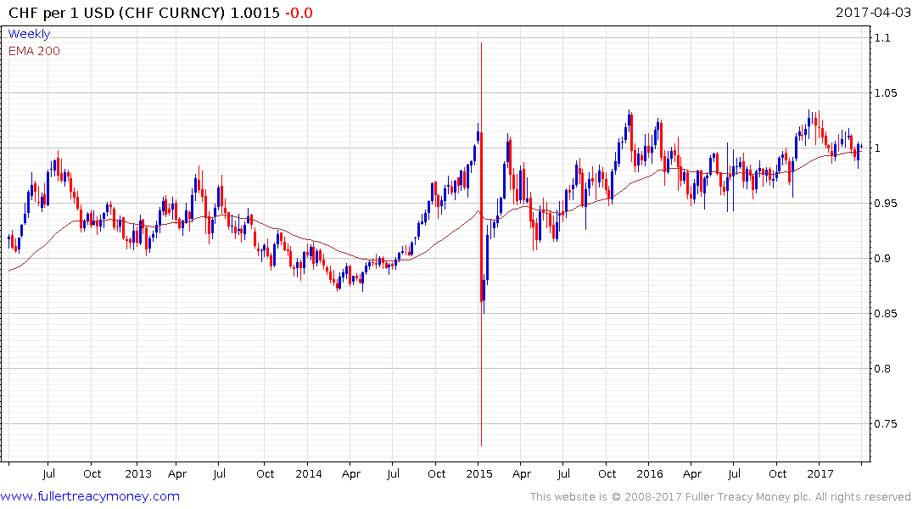Image resolution: width=912 pixels, height=509 pixels.
Task: Click the 1.0015 last price value
Action: click(x=255, y=13)
